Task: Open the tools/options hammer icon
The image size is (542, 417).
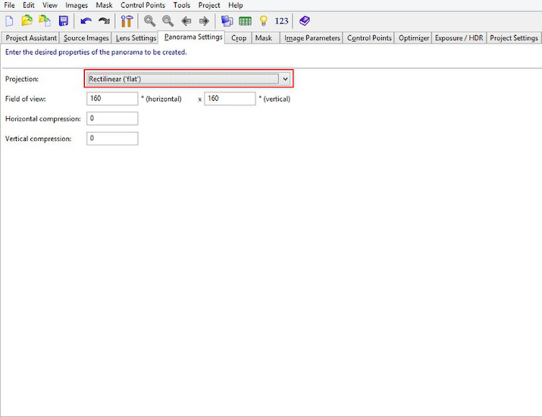Action: [x=127, y=21]
